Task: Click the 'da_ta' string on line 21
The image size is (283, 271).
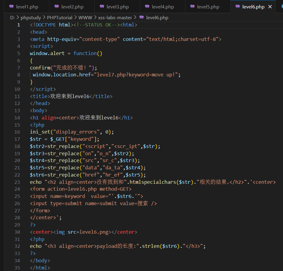Action: (x=113, y=168)
